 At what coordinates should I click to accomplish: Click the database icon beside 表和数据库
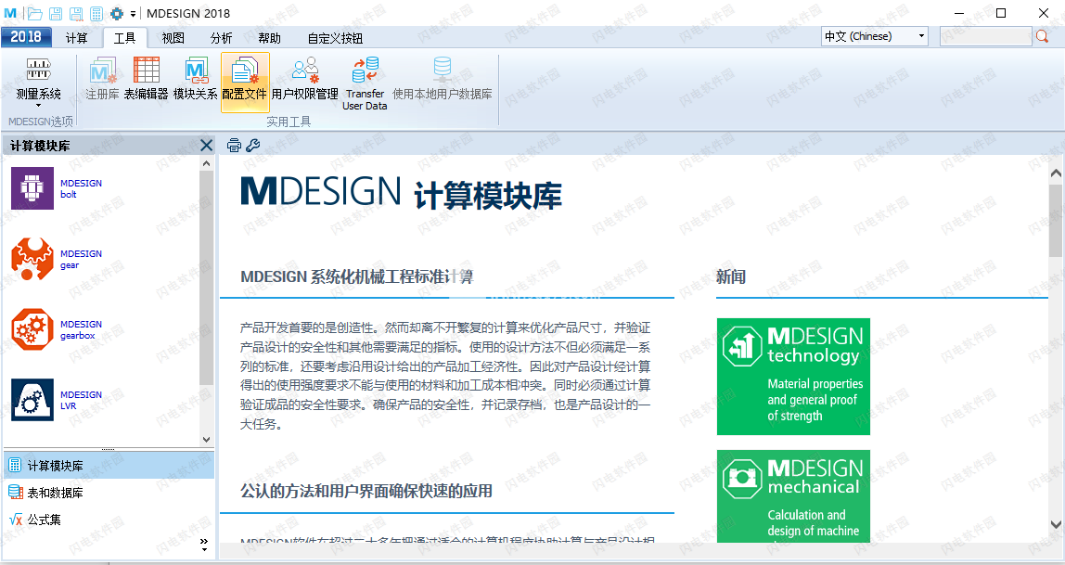click(x=15, y=493)
